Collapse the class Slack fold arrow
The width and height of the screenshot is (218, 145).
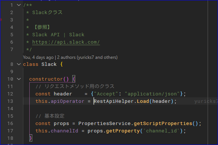click(19, 64)
